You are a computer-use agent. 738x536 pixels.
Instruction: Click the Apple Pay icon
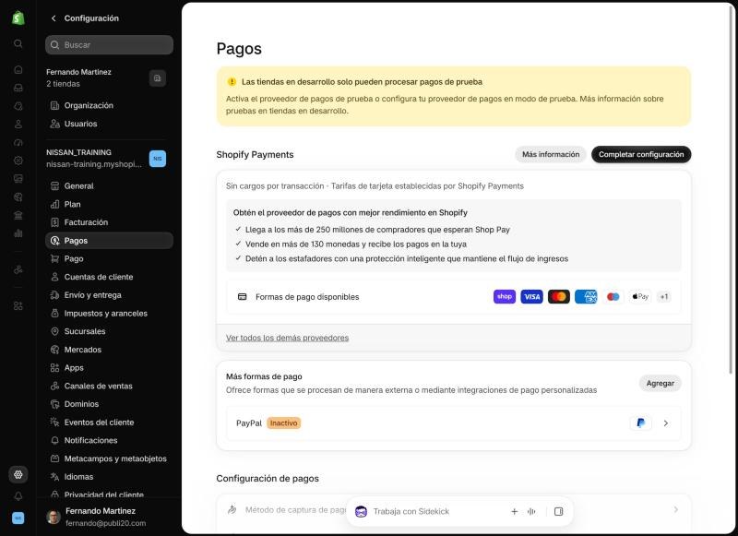[640, 296]
